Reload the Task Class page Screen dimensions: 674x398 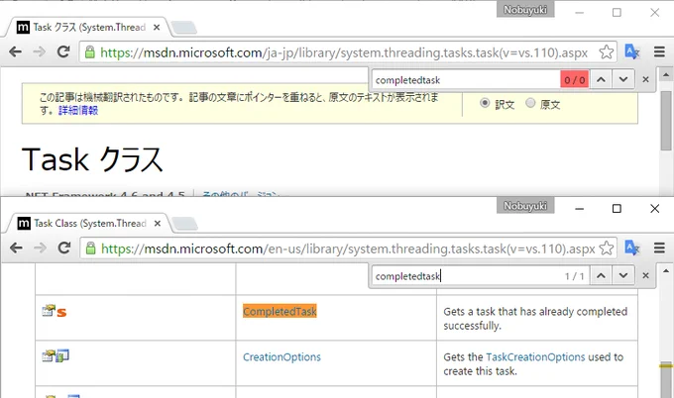[64, 248]
